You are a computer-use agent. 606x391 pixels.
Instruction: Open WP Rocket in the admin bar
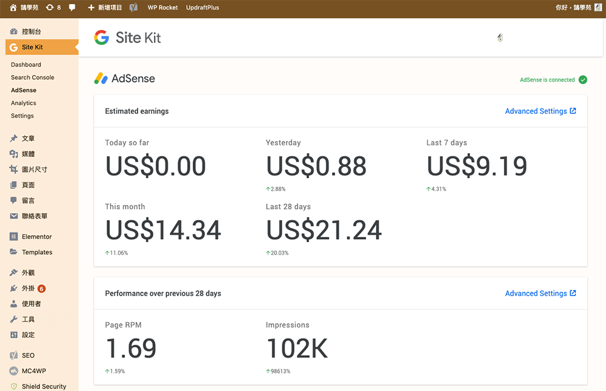pos(162,7)
